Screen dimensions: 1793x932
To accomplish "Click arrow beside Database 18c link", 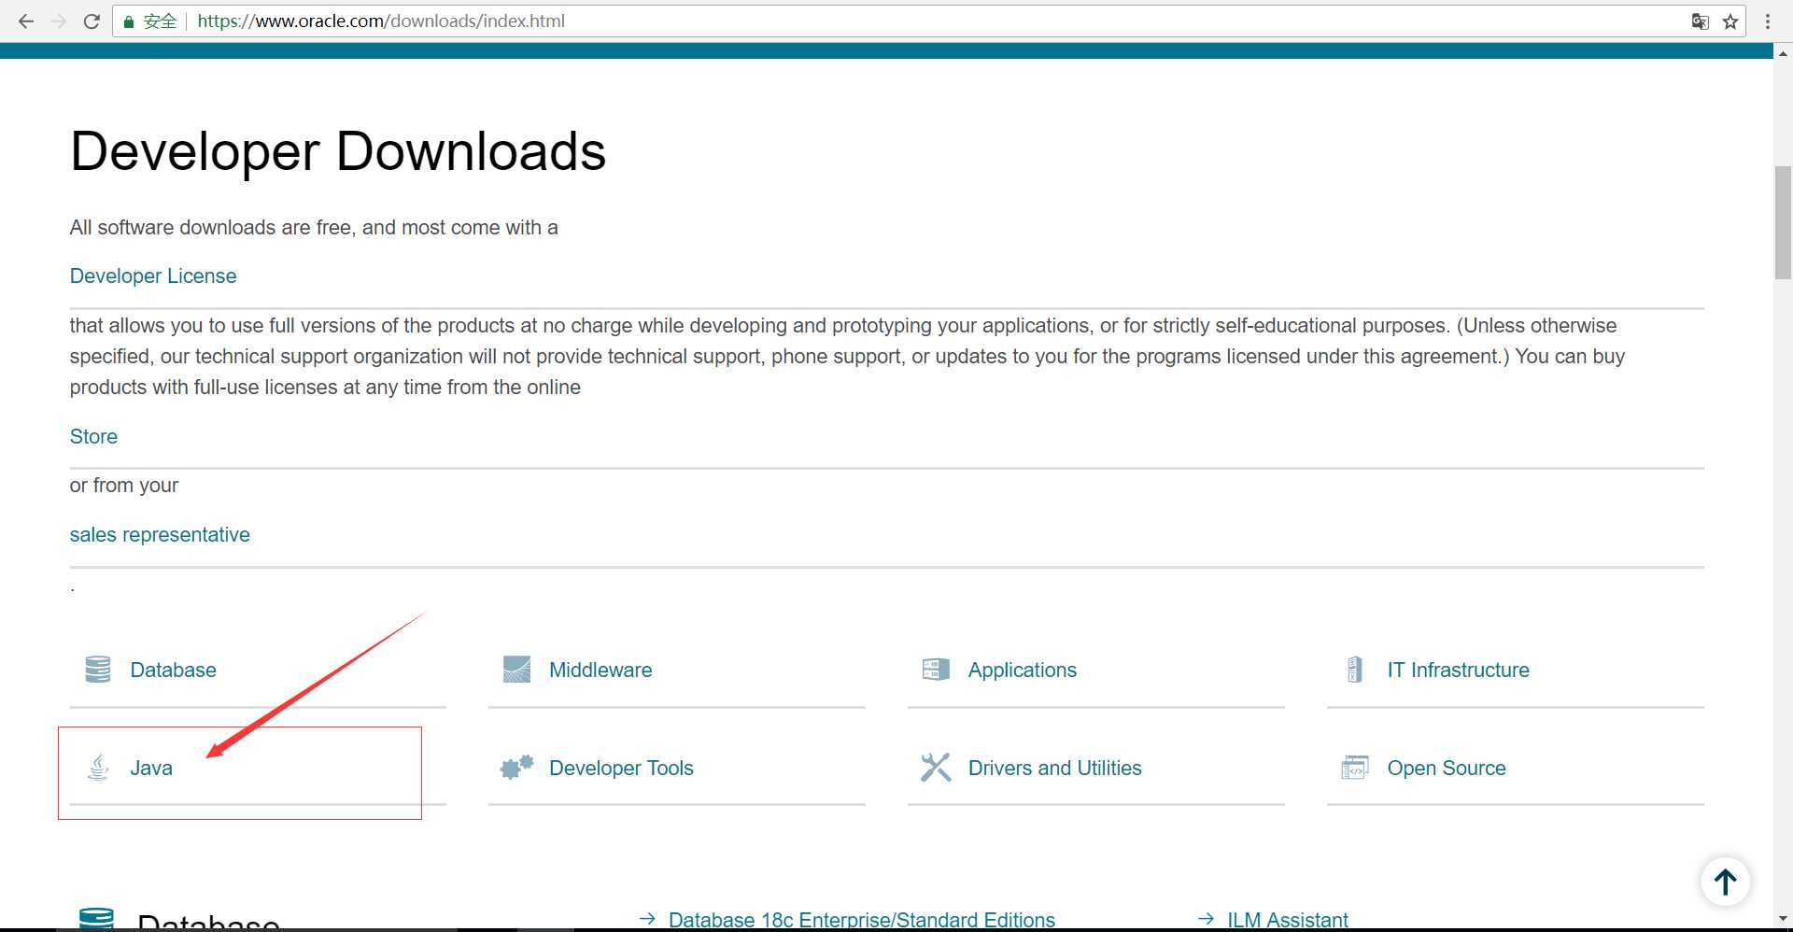I will pos(647,919).
